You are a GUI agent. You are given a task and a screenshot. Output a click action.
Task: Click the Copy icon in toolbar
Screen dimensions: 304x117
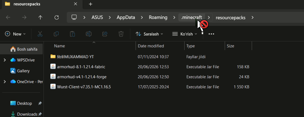[x=56, y=34]
